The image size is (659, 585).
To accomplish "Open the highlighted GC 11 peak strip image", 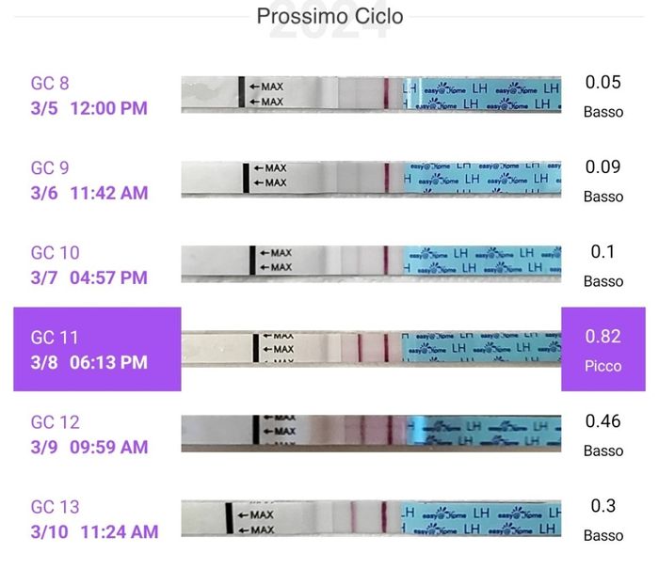I will click(371, 349).
